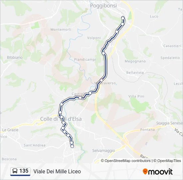
Task: Click the Staggia Senese place label
Action: [169, 123]
